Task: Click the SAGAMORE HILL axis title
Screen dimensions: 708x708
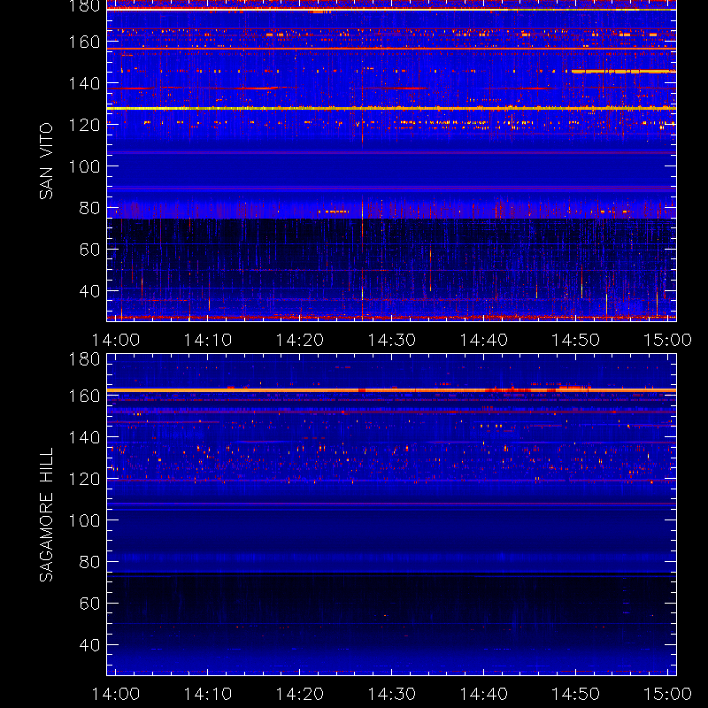Action: coord(46,515)
